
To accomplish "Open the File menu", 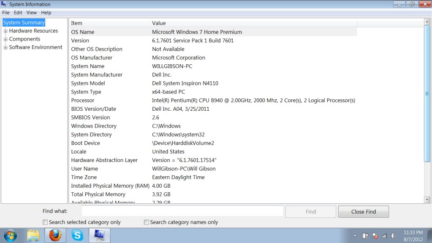I will (x=6, y=13).
